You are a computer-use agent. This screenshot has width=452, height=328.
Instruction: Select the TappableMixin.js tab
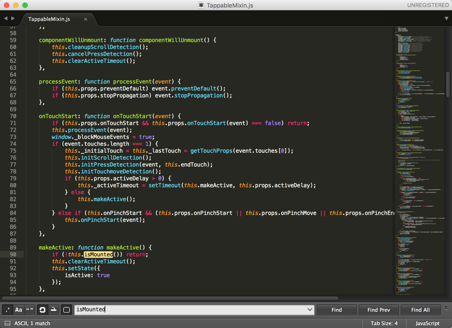point(49,19)
